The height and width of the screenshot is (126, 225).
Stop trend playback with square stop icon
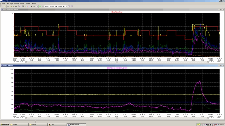point(43,6)
